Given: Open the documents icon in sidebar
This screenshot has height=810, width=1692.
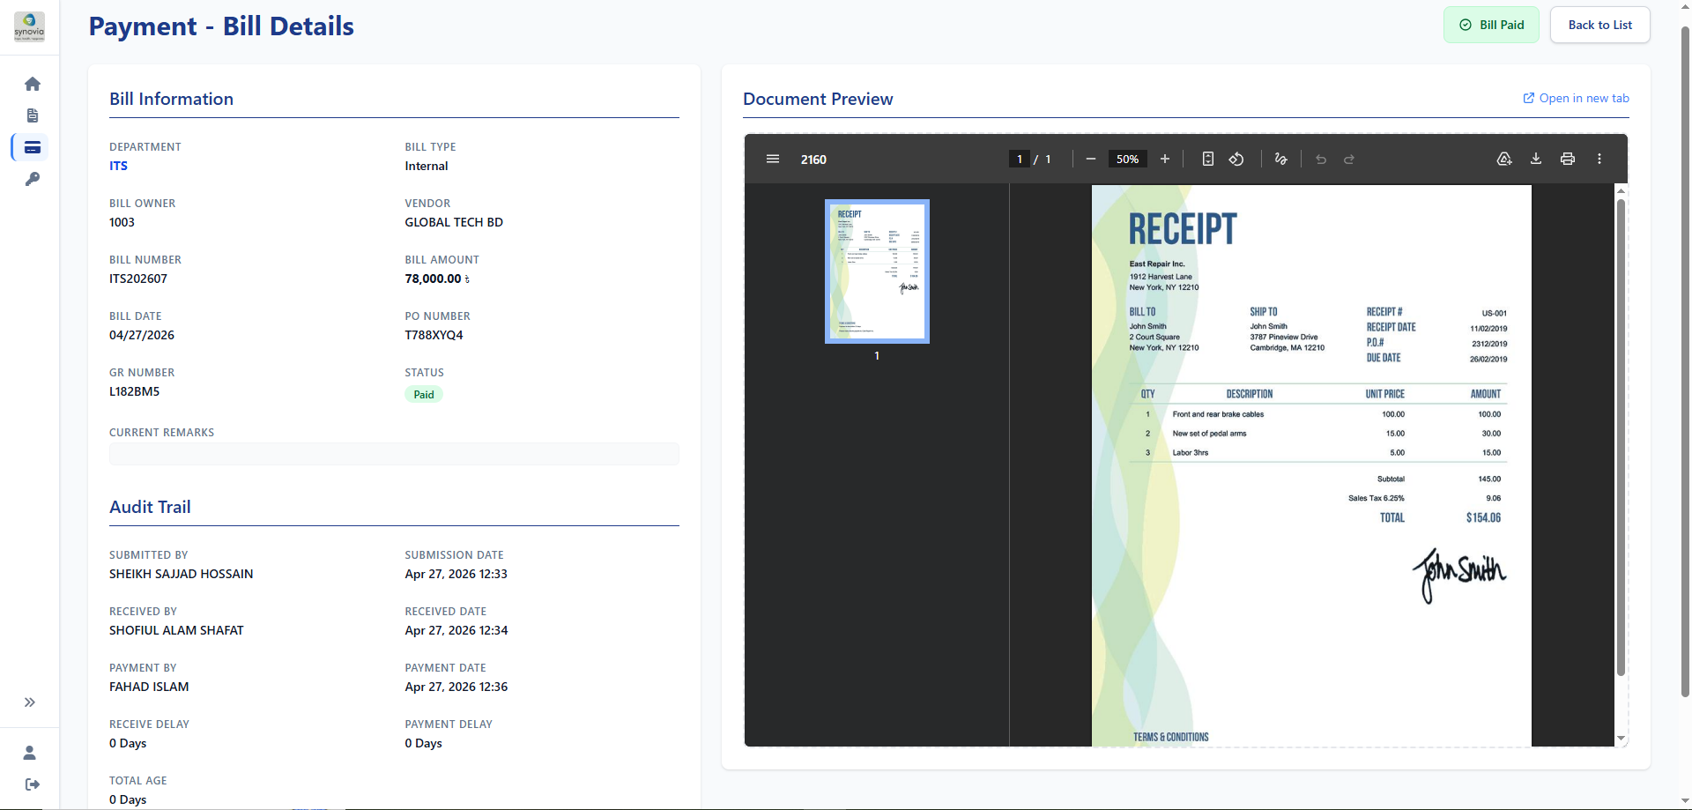Looking at the screenshot, I should (x=33, y=115).
